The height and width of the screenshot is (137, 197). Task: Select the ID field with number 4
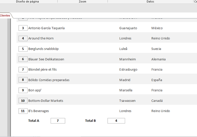pos(23,38)
